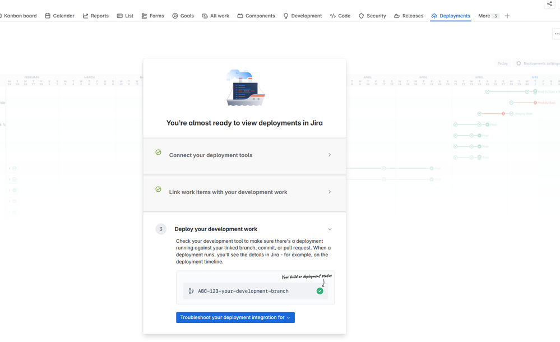
Task: Open the three-dots more actions menu
Action: (557, 34)
